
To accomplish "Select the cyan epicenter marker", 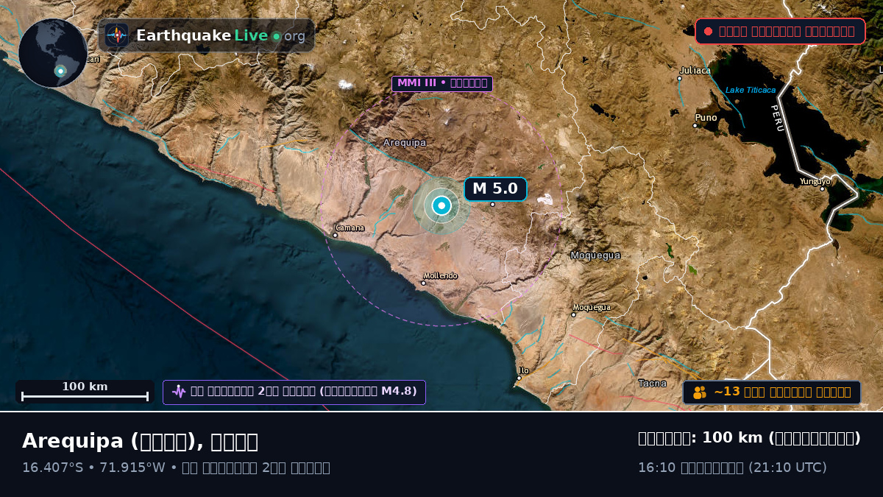I will tap(441, 205).
